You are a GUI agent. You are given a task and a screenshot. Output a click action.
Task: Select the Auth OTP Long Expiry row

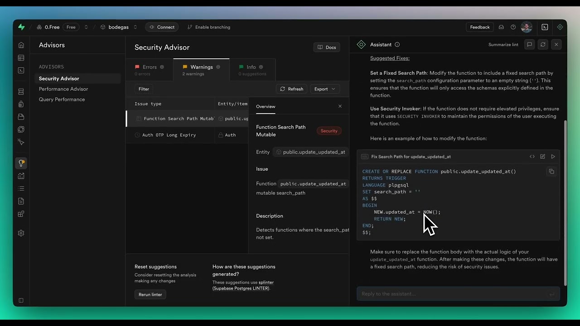coord(187,135)
